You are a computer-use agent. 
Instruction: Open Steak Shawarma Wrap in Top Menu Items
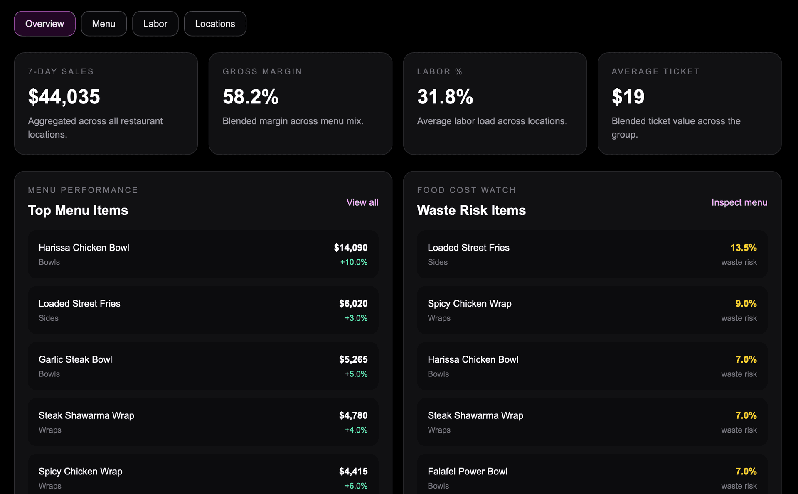203,422
